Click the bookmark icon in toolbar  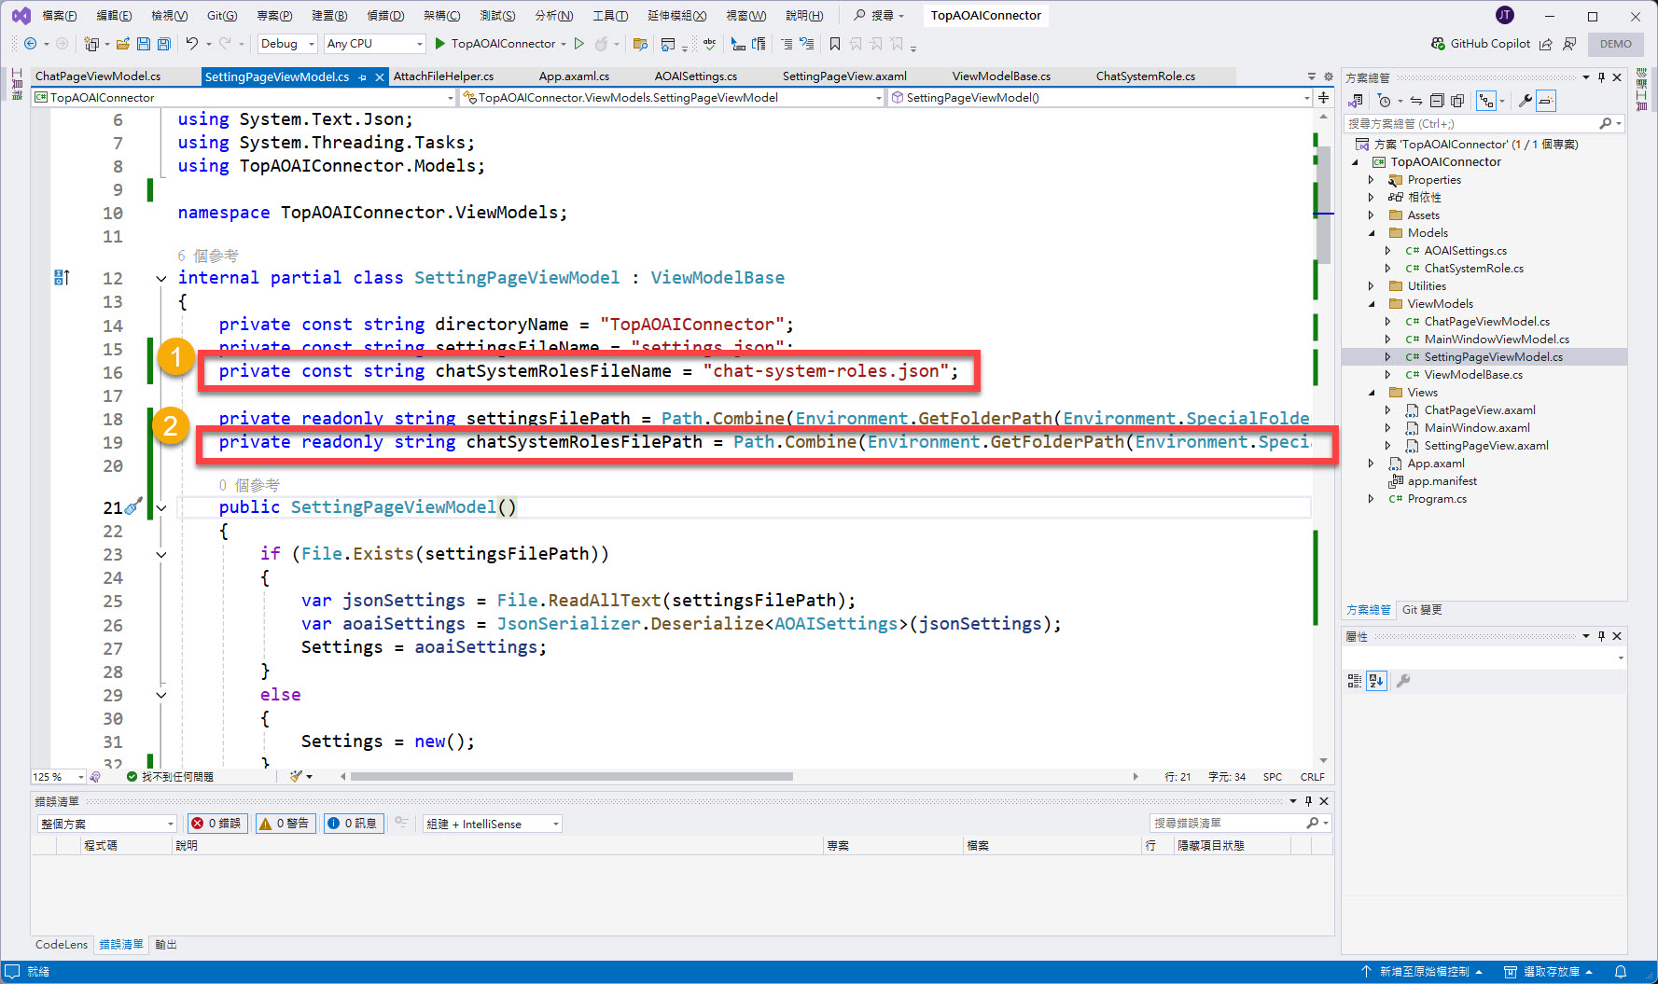[835, 44]
